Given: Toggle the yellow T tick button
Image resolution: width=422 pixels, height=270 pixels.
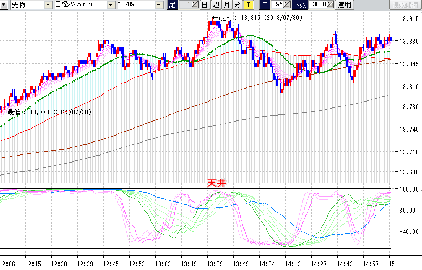Looking at the screenshot, I should (248, 5).
